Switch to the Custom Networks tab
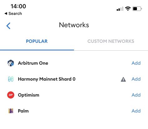Screen dimensions: 148x129 (x=111, y=41)
